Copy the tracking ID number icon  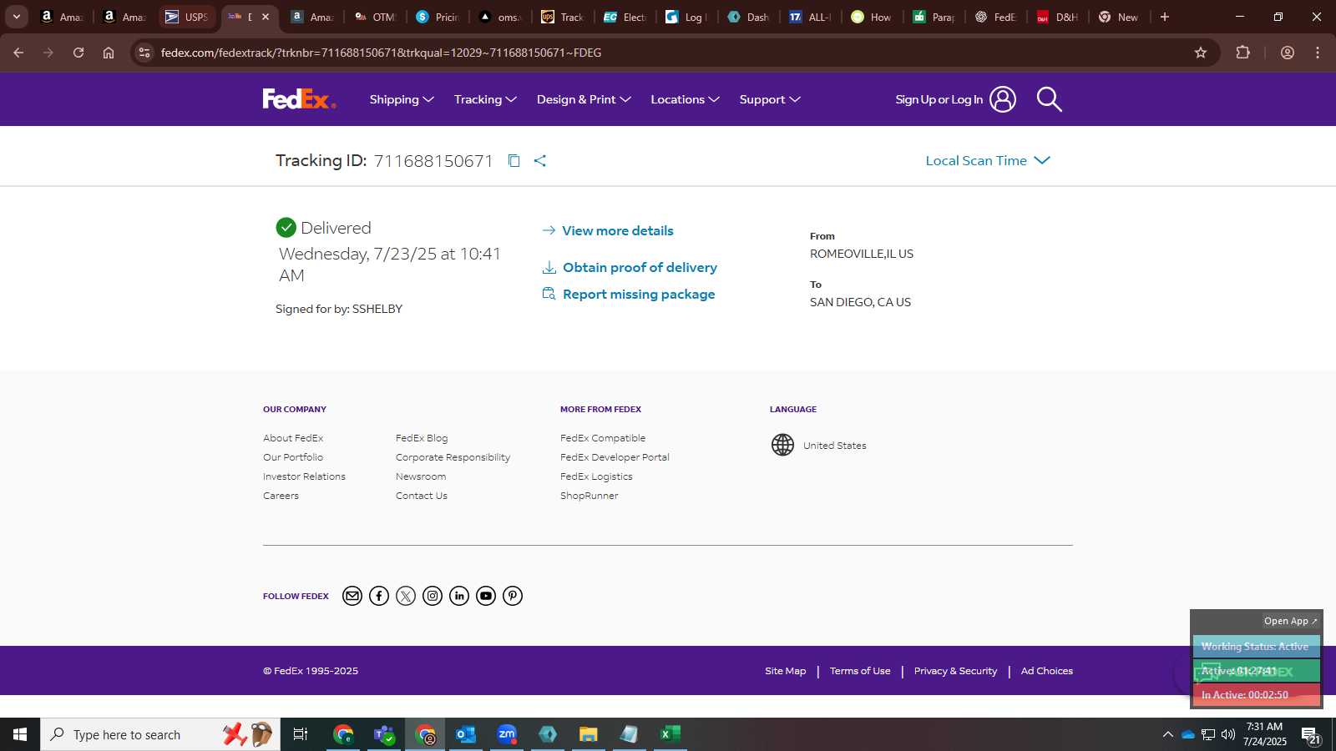click(514, 160)
